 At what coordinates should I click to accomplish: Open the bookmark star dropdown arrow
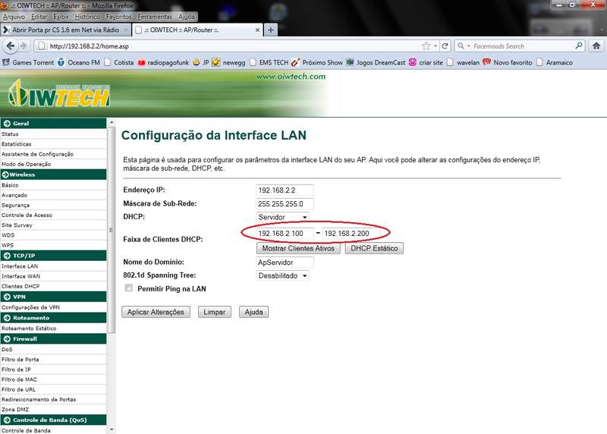(x=436, y=46)
